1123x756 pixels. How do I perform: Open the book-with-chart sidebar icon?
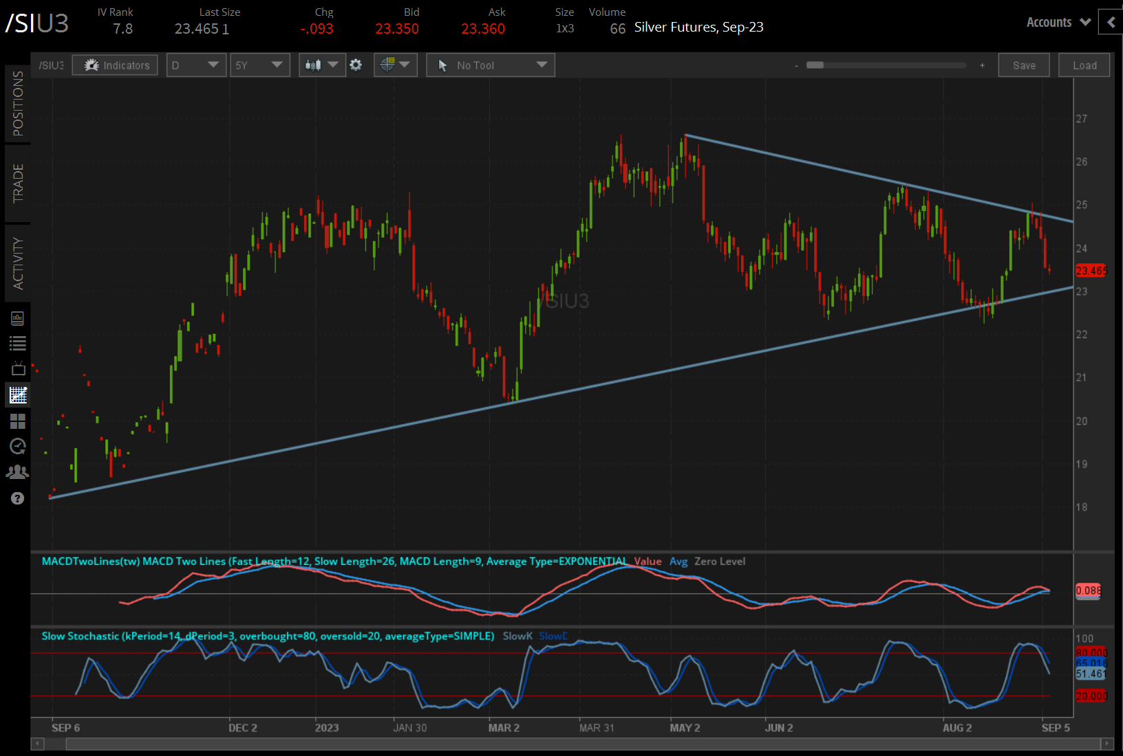coord(18,318)
